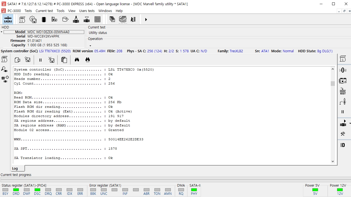Select the Log tab
The image size is (351, 197).
pos(15,169)
